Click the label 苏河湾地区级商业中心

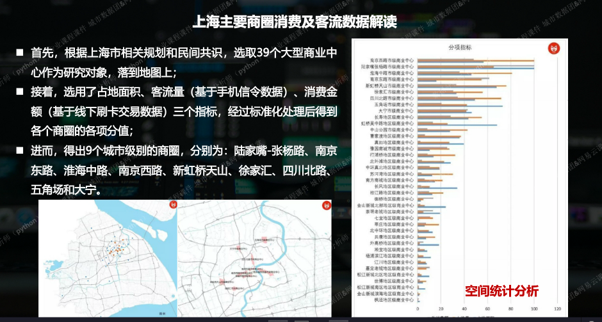tap(391, 174)
